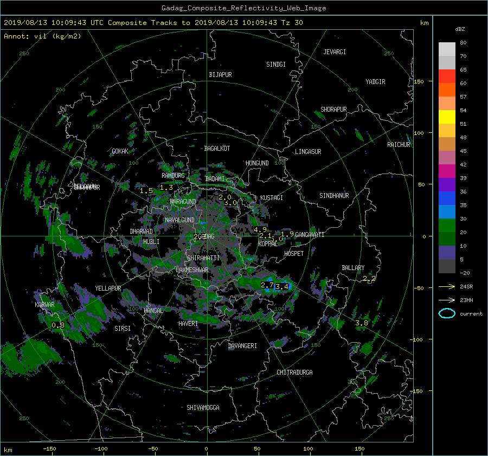
Task: Click the HAVERI city label
Action: point(188,324)
